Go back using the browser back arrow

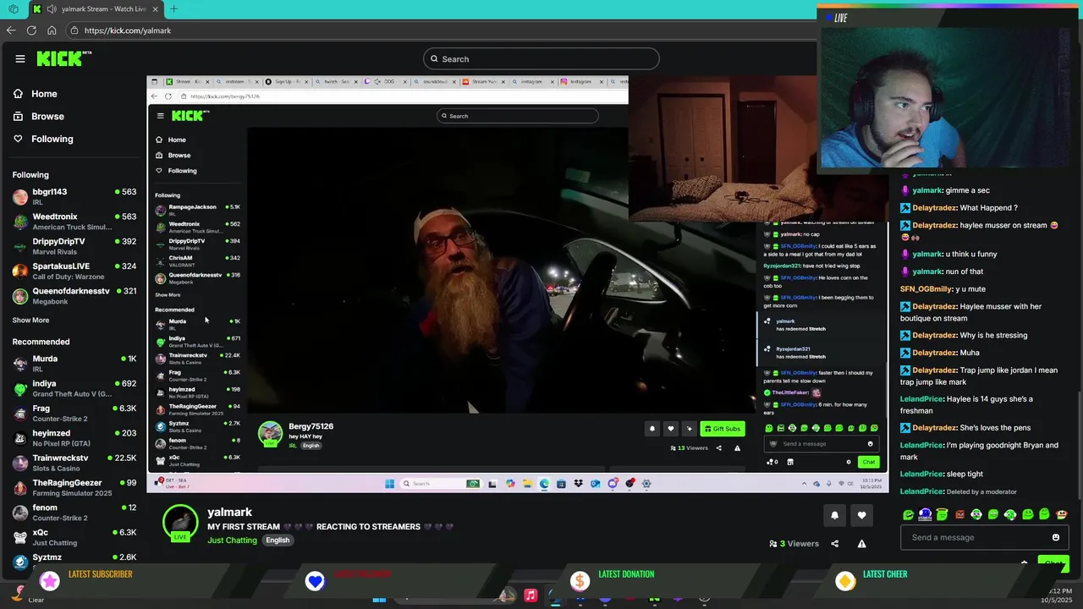(11, 30)
